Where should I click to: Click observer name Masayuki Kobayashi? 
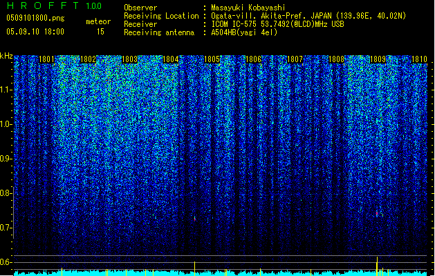(248, 8)
